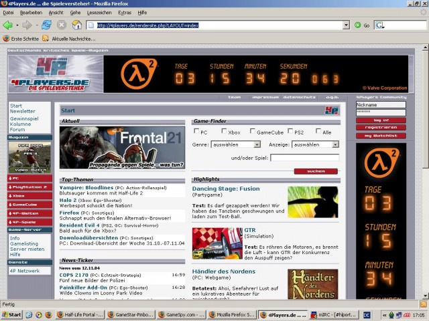Reload the page with the refresh icon
Screen dimensions: 429x321
46,25
